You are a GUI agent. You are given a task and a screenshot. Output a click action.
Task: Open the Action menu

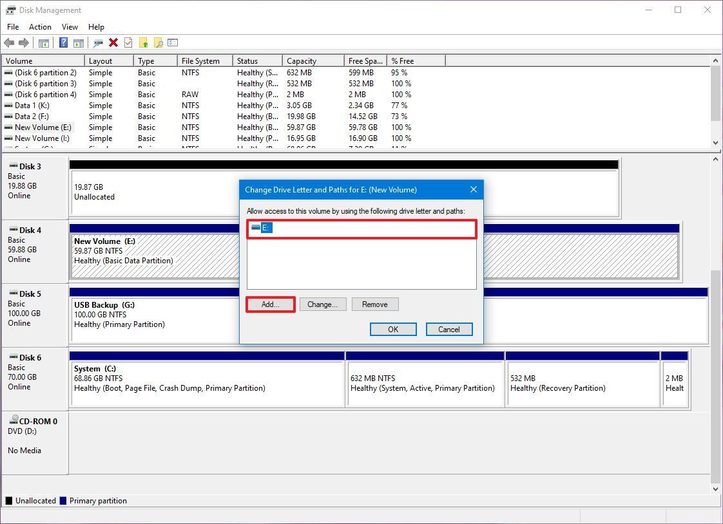(40, 27)
